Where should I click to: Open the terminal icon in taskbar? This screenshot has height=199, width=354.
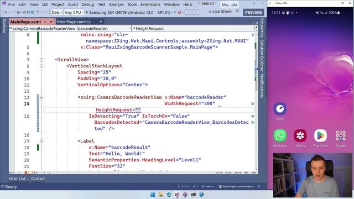point(193,195)
